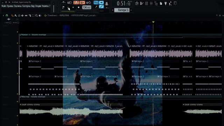Click the 0:51:10 time display
Image resolution: width=224 pixels, height=126 pixels.
point(124,3)
